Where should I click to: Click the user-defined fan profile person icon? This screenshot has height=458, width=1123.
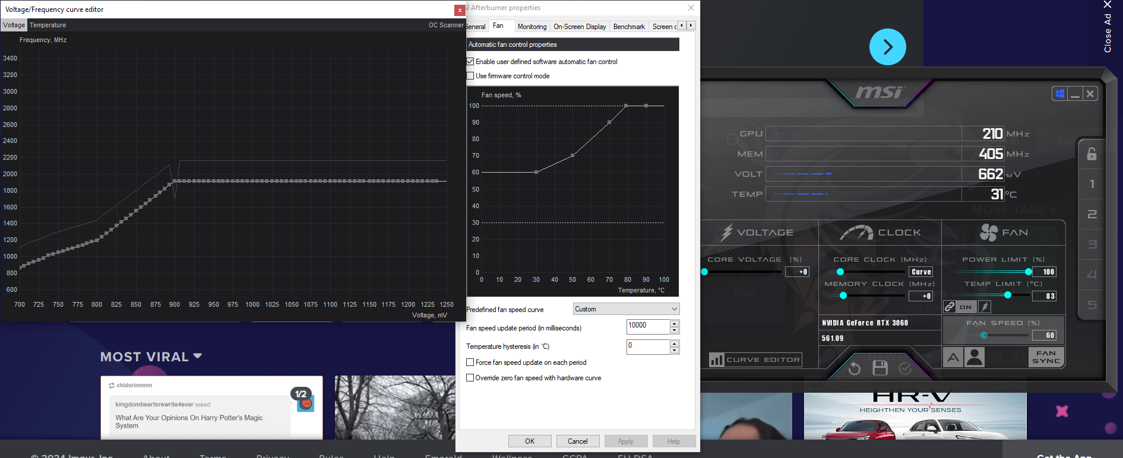click(975, 357)
